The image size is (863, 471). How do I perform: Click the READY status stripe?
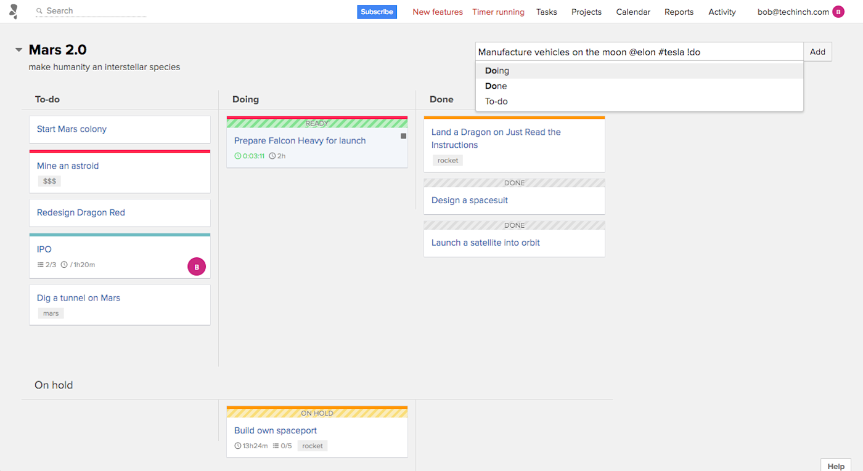click(317, 124)
